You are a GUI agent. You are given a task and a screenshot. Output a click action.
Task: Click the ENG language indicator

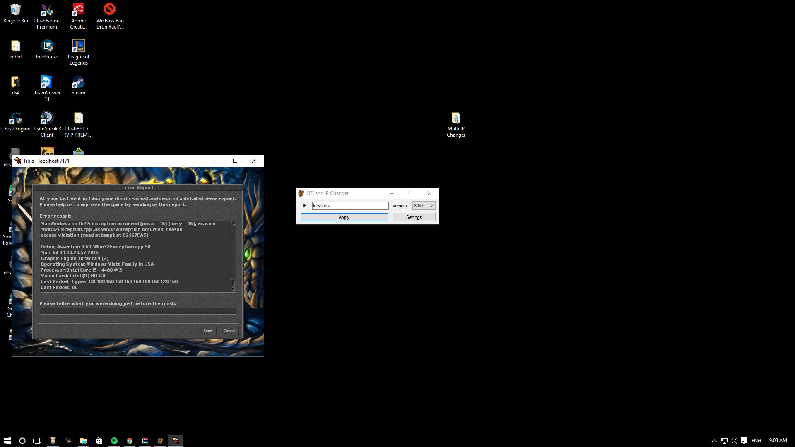click(756, 441)
